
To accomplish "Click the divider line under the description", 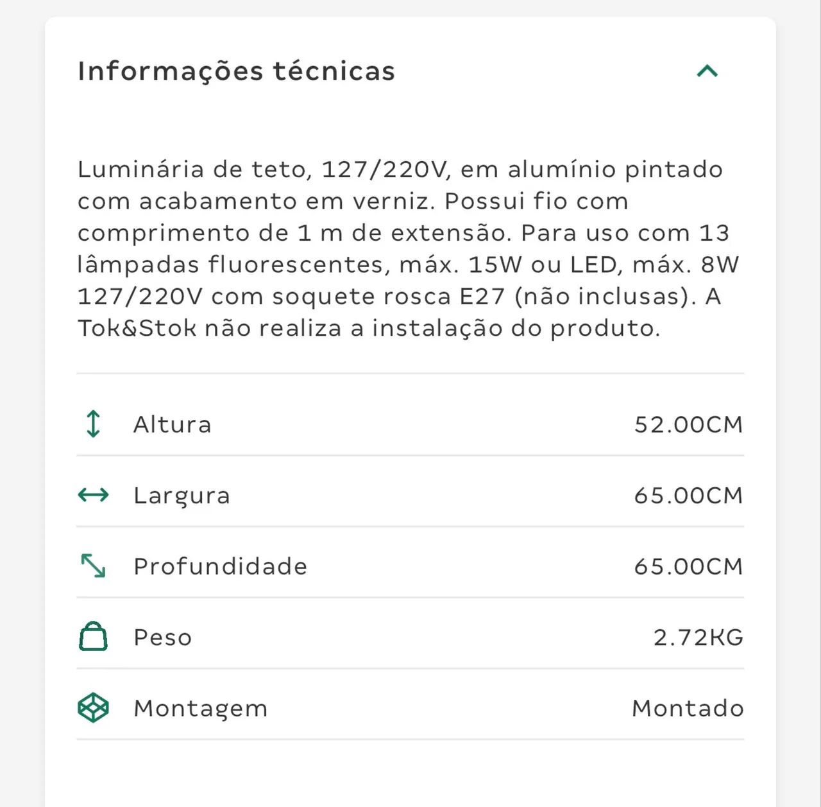I will pos(410,370).
